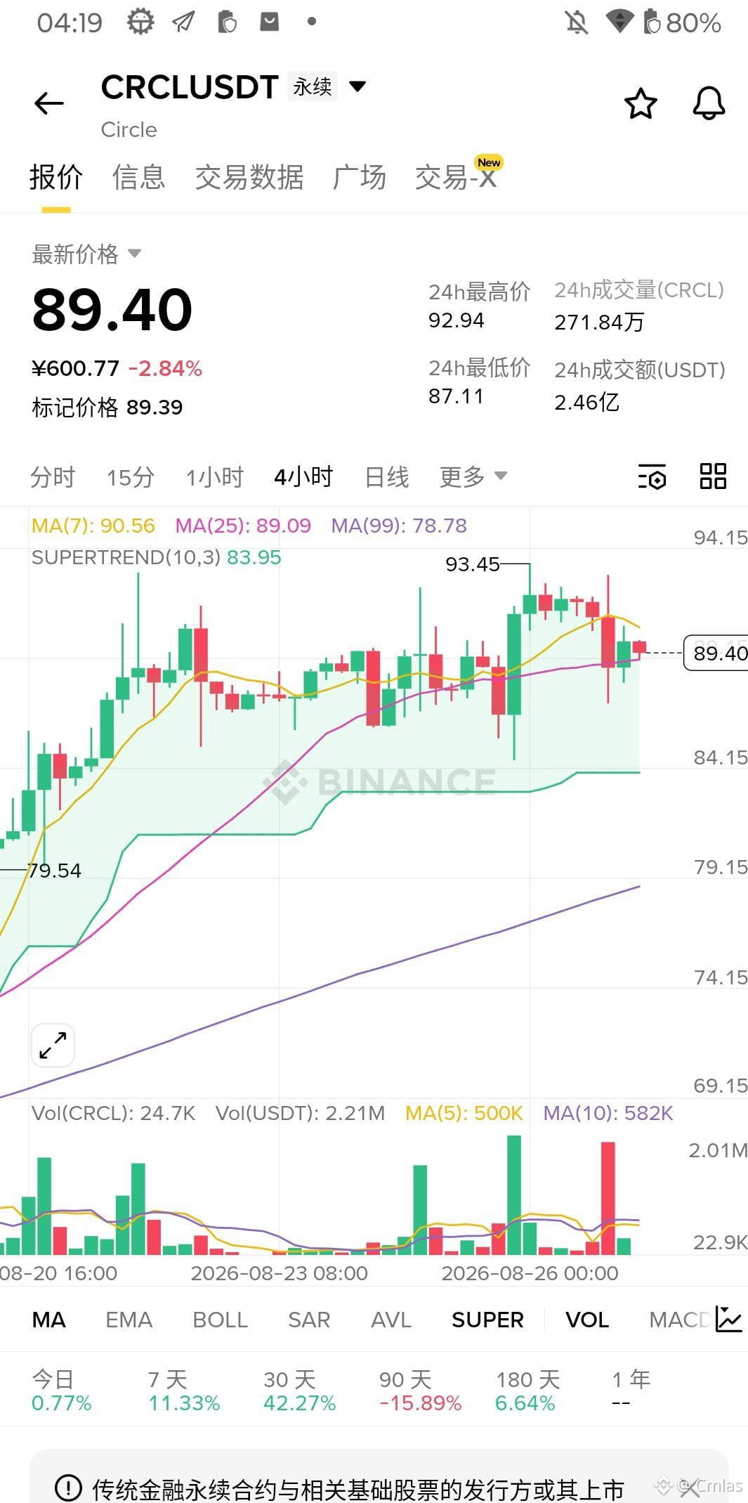This screenshot has height=1503, width=748.
Task: Tap the battery 80% indicator
Action: [682, 22]
